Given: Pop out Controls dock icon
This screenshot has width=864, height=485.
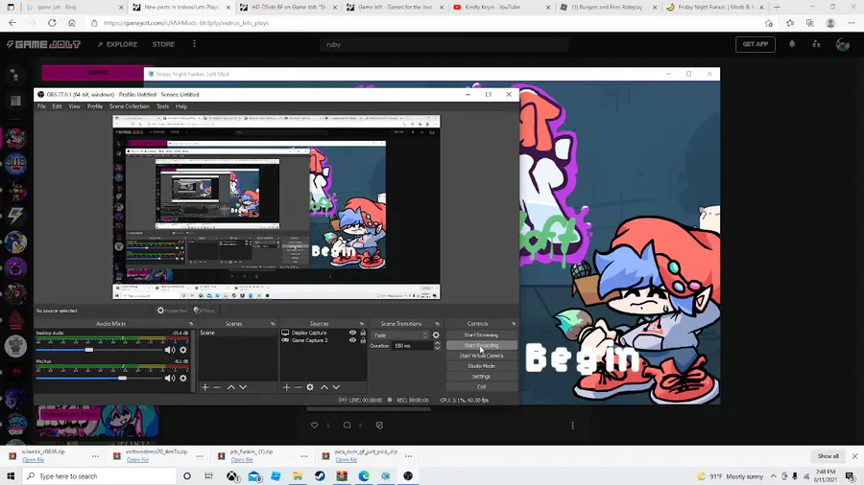Looking at the screenshot, I should click(513, 324).
